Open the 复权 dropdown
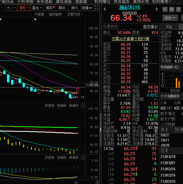Screen dimensions: 183x184 point(24,8)
